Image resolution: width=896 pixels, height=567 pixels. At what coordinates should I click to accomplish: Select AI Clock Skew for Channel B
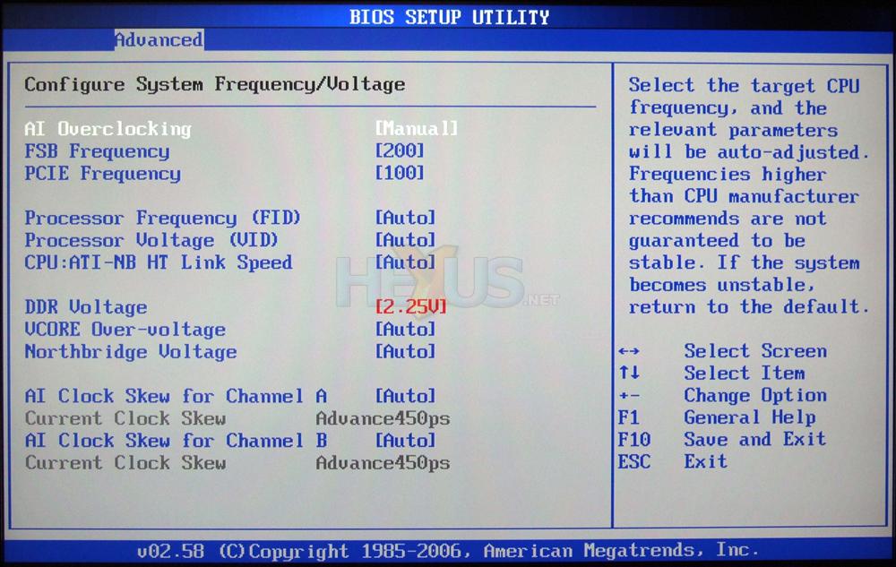(176, 441)
